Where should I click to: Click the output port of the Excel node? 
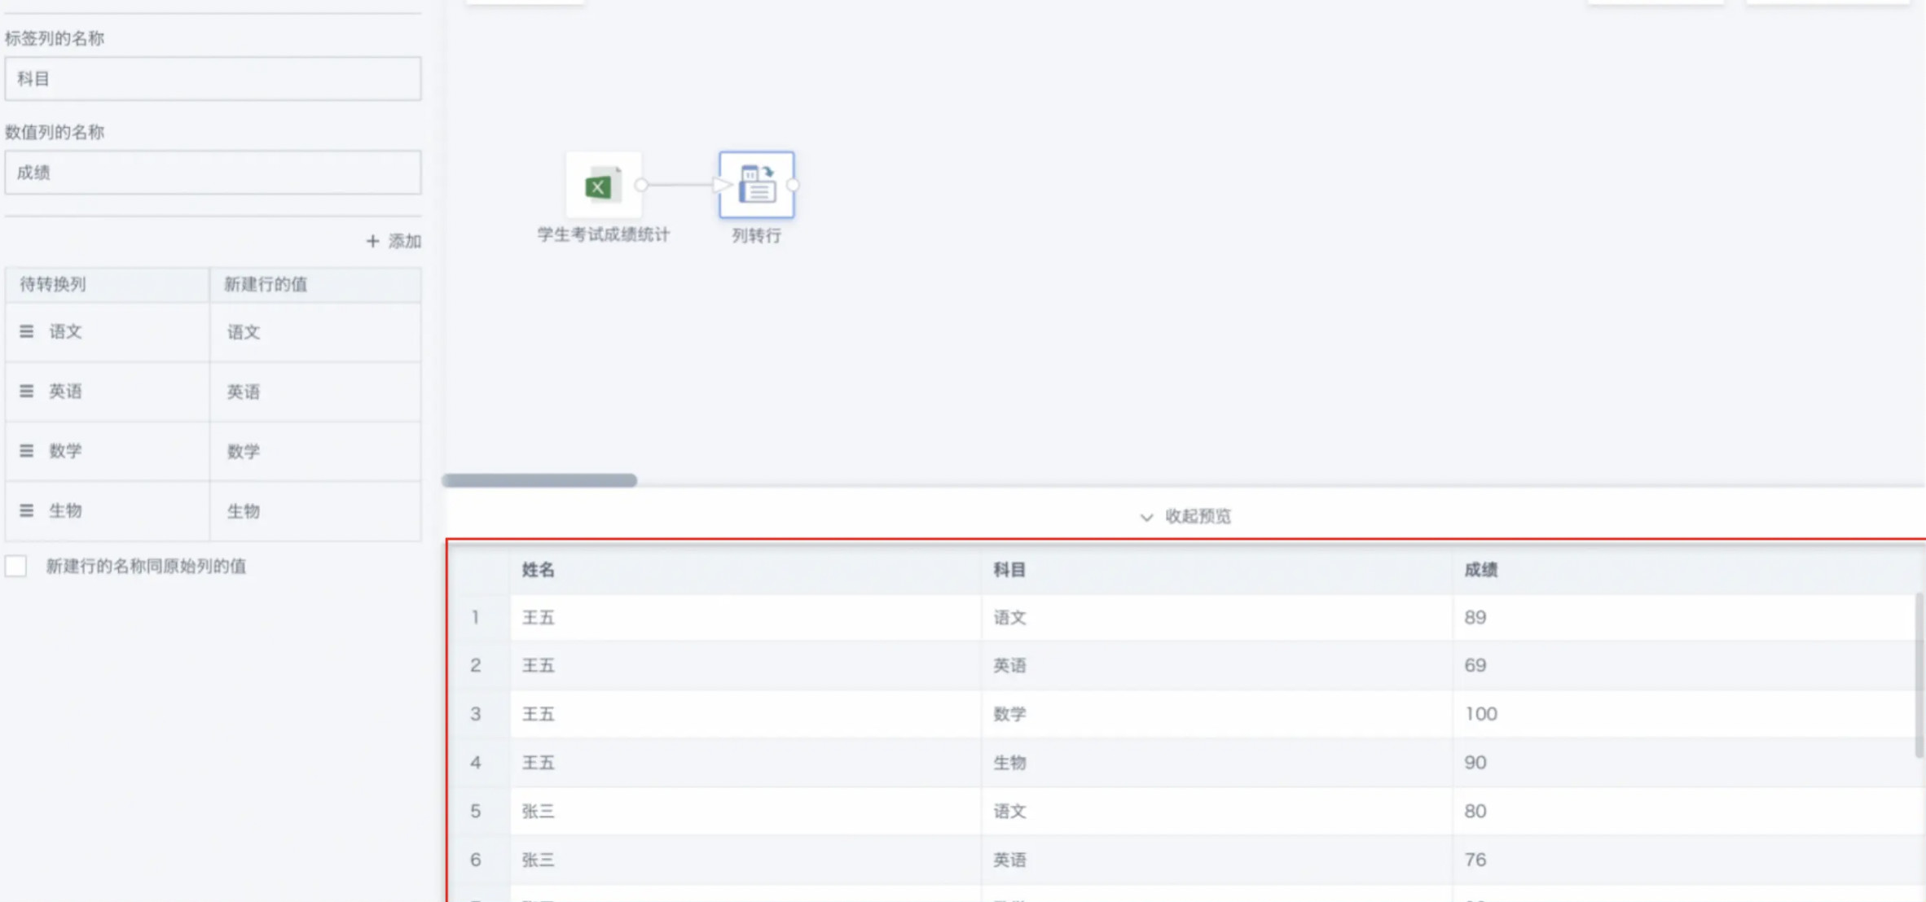tap(642, 185)
